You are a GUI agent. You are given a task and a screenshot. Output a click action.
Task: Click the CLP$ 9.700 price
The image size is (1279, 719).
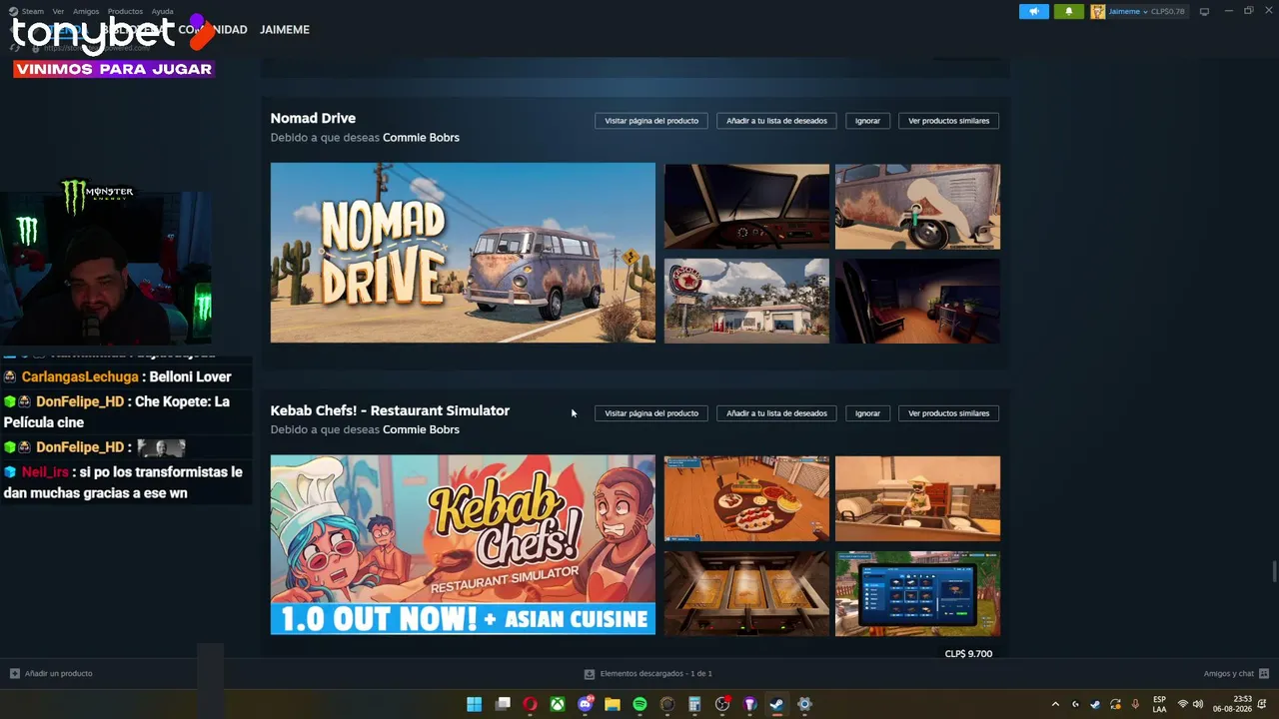[968, 654]
